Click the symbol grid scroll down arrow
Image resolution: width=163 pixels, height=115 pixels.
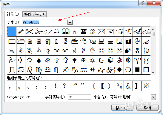[153, 73]
